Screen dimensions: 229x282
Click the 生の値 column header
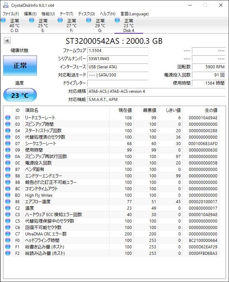[201, 110]
